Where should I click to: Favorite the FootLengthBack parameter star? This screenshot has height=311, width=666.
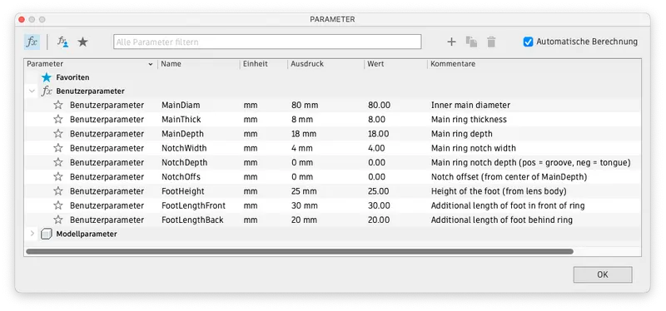coord(58,220)
